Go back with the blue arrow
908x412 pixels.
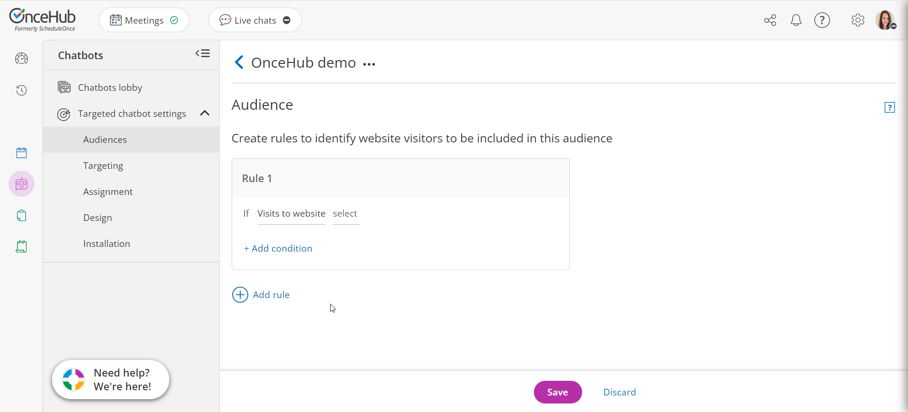pyautogui.click(x=239, y=62)
